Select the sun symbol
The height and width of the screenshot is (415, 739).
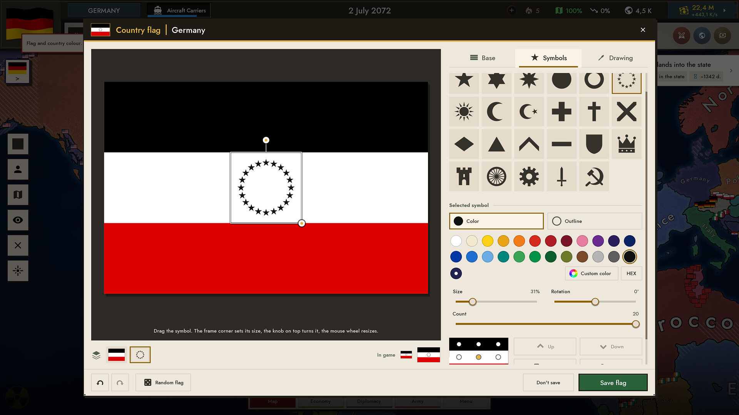(x=464, y=112)
